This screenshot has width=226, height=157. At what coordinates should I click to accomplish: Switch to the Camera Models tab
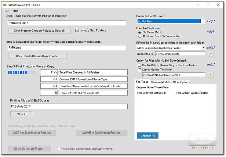(161, 82)
